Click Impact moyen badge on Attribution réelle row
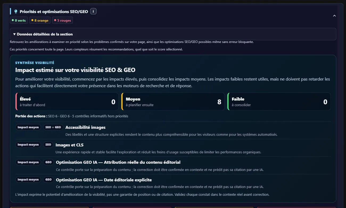The image size is (346, 208). pyautogui.click(x=28, y=162)
